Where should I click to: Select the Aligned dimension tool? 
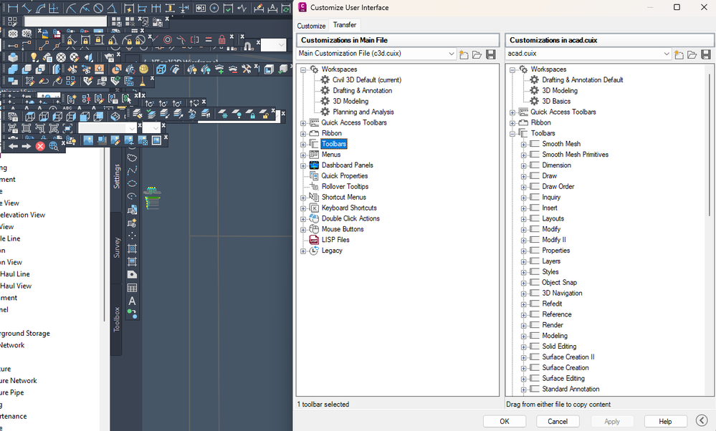27,8
